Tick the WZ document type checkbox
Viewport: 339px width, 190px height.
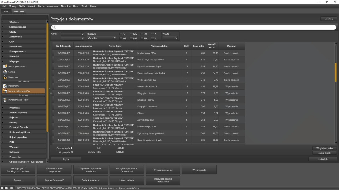point(121,38)
